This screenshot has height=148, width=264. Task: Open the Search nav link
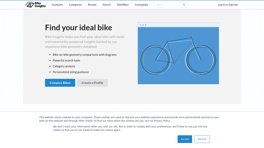(x=107, y=5)
